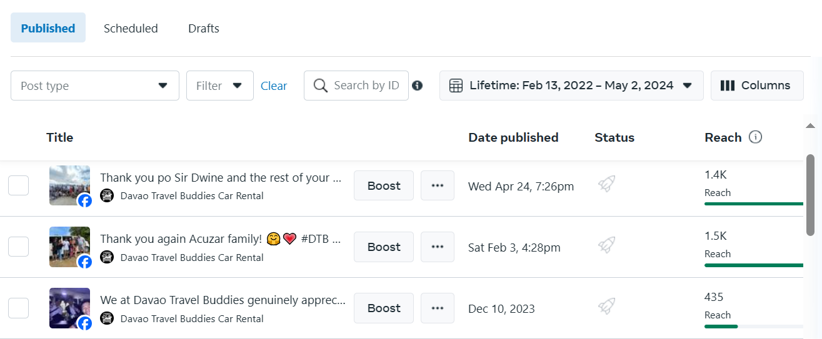Click the Reach column info icon
This screenshot has width=822, height=339.
point(755,137)
